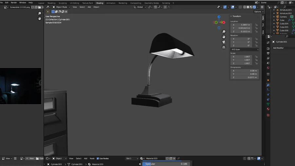The height and width of the screenshot is (166, 295).
Task: Open the Render properties tab icon
Action: point(268,49)
